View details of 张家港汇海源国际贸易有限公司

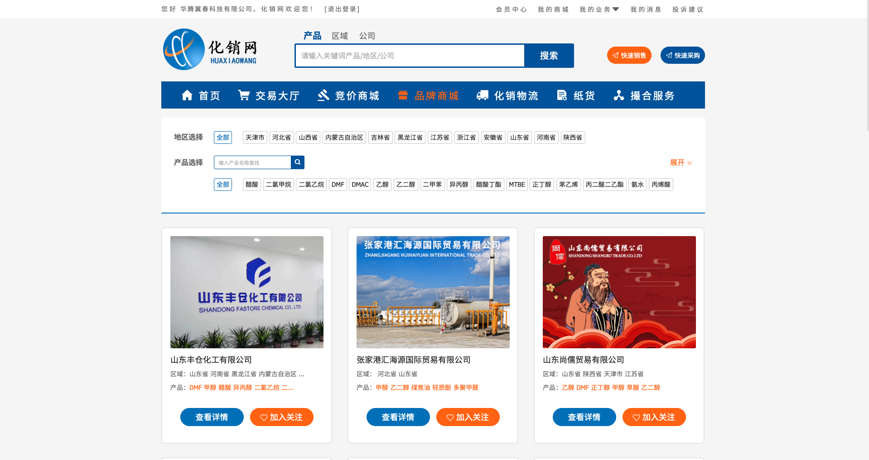coord(398,417)
